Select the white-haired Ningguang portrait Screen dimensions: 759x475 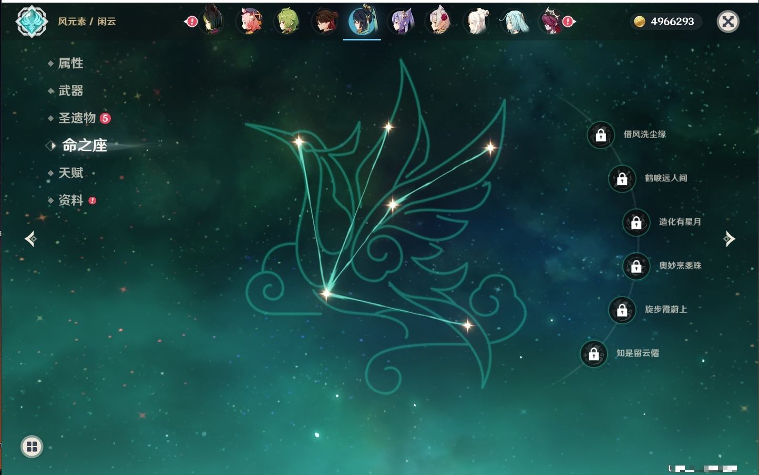pyautogui.click(x=476, y=22)
